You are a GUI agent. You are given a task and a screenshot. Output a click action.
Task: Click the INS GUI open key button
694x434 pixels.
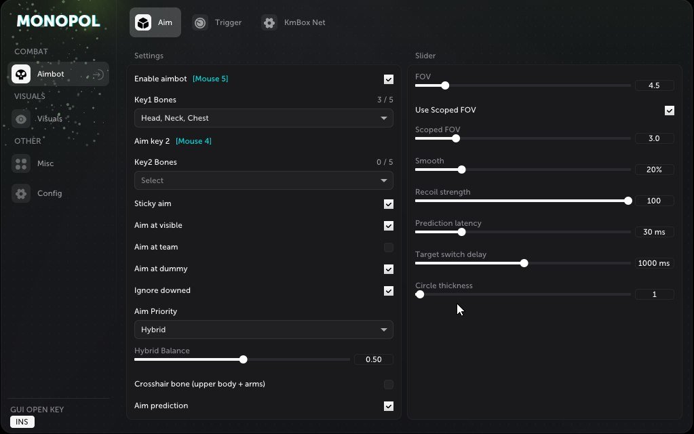[22, 422]
